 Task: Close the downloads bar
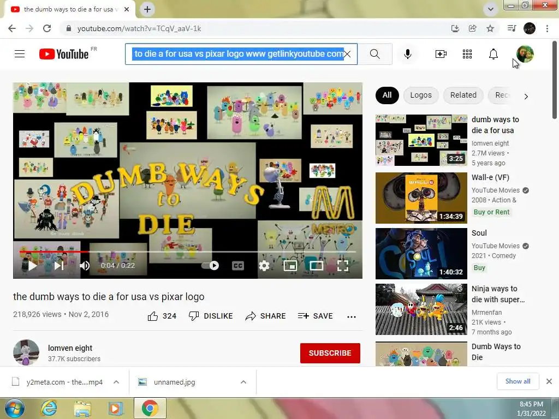[549, 381]
